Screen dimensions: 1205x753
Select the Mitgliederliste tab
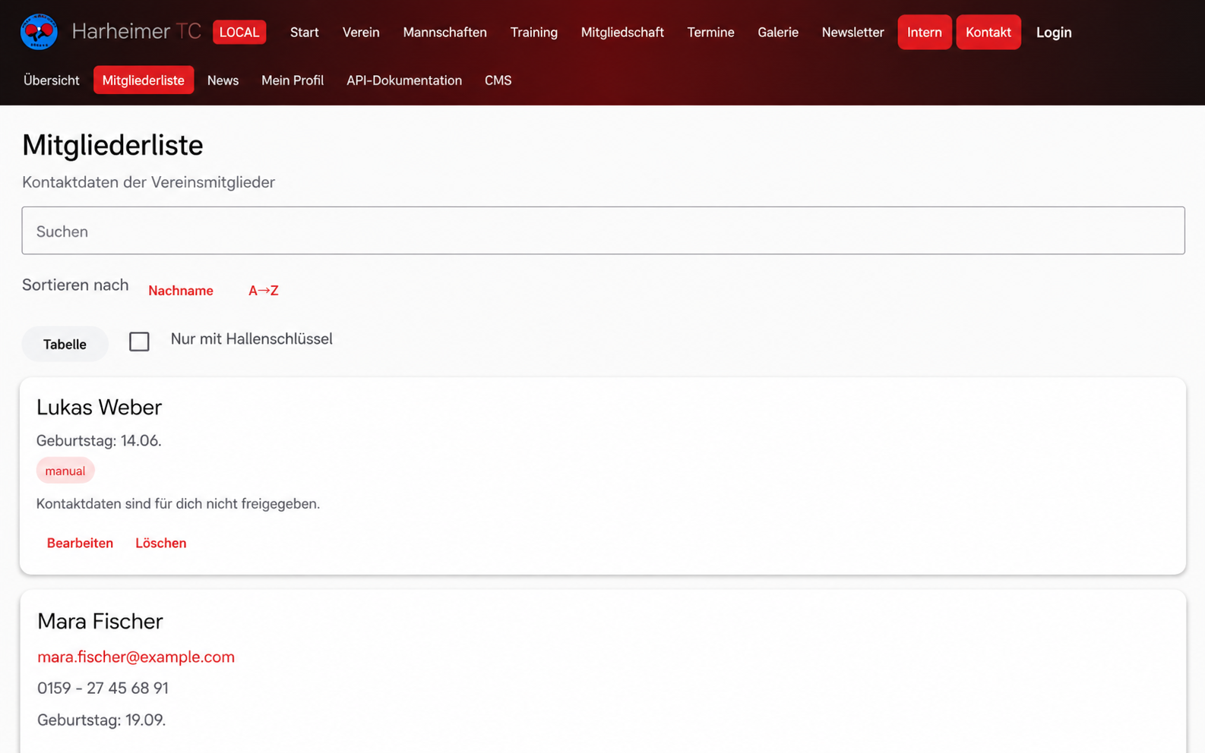tap(144, 80)
